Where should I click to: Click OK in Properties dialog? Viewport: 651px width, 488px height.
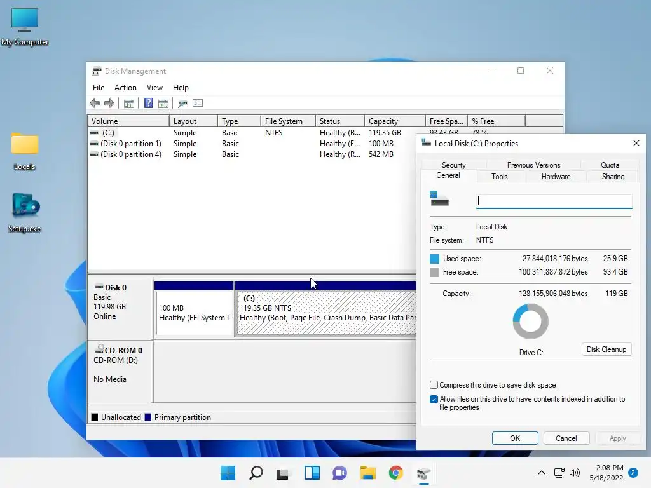tap(515, 438)
